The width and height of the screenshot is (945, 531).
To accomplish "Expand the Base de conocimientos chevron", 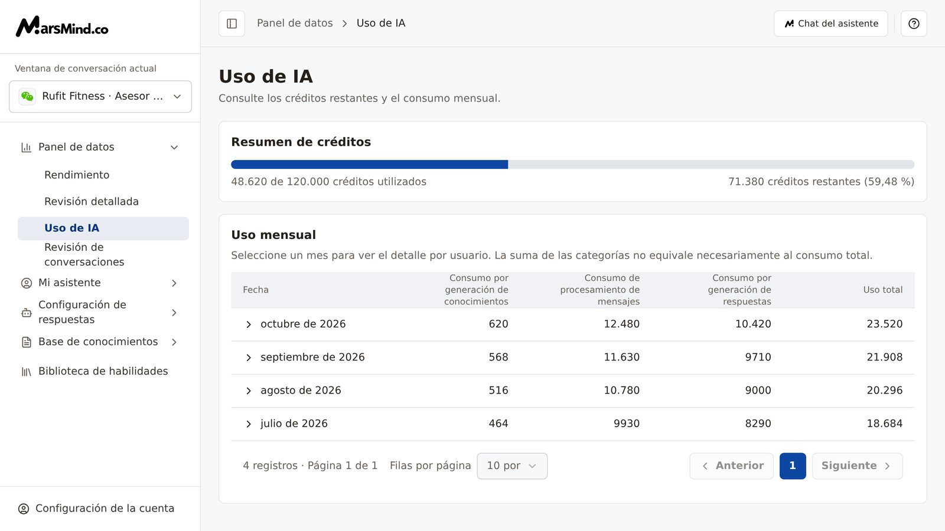I will (x=174, y=342).
